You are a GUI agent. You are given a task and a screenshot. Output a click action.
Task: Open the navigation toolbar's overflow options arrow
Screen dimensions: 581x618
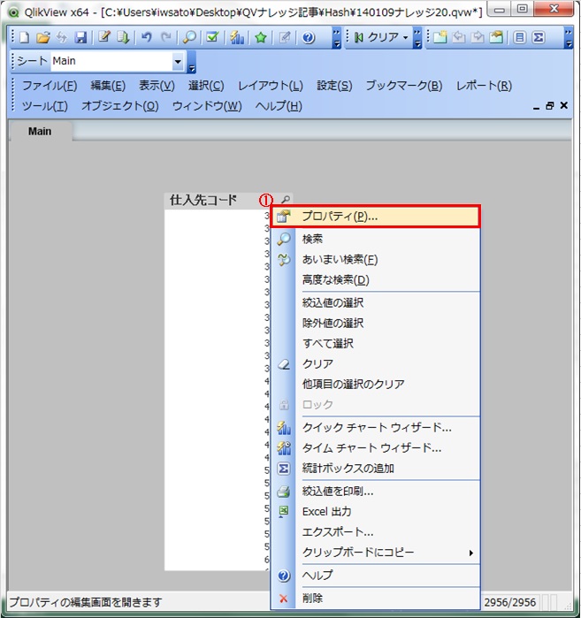[417, 38]
